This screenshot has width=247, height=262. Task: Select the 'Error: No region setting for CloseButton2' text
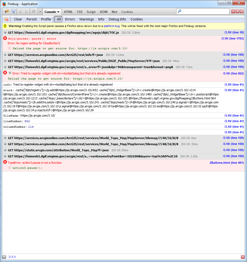[34, 43]
